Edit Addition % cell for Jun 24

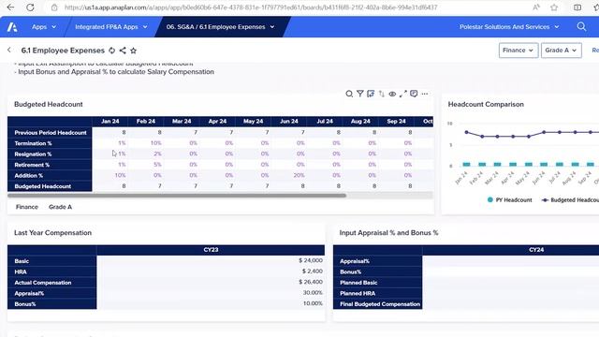pyautogui.click(x=289, y=175)
